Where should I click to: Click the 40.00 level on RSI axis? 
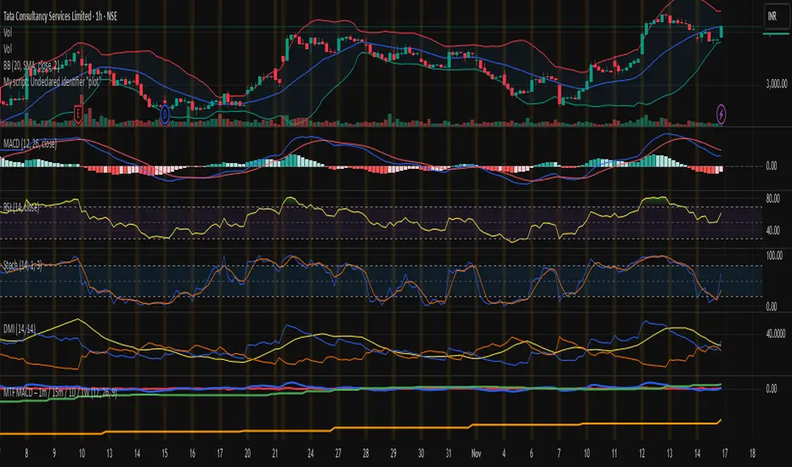click(772, 230)
